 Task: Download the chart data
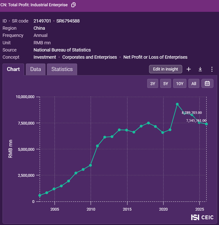(x=200, y=69)
